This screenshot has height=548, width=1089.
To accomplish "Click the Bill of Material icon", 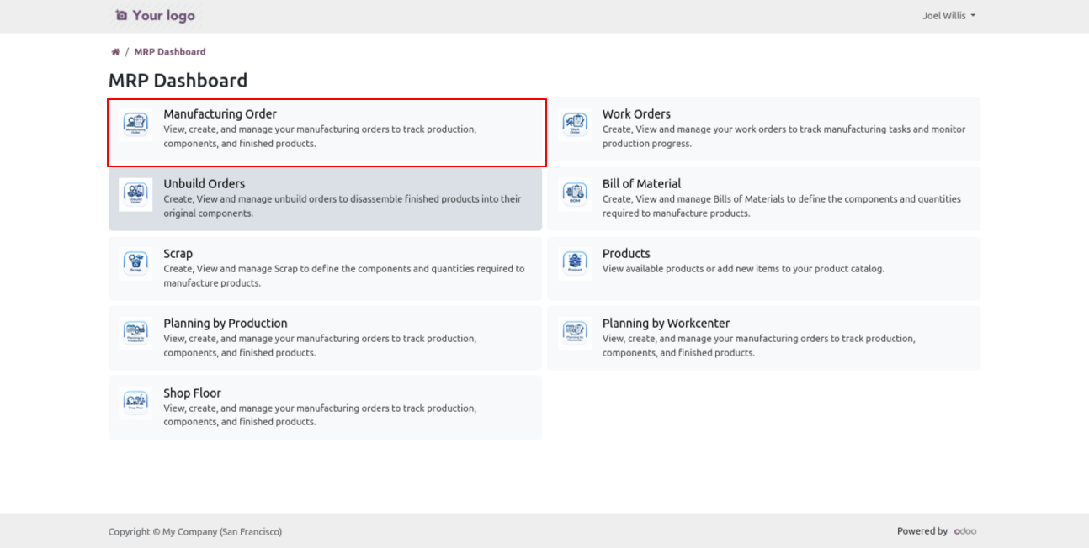I will click(x=575, y=195).
